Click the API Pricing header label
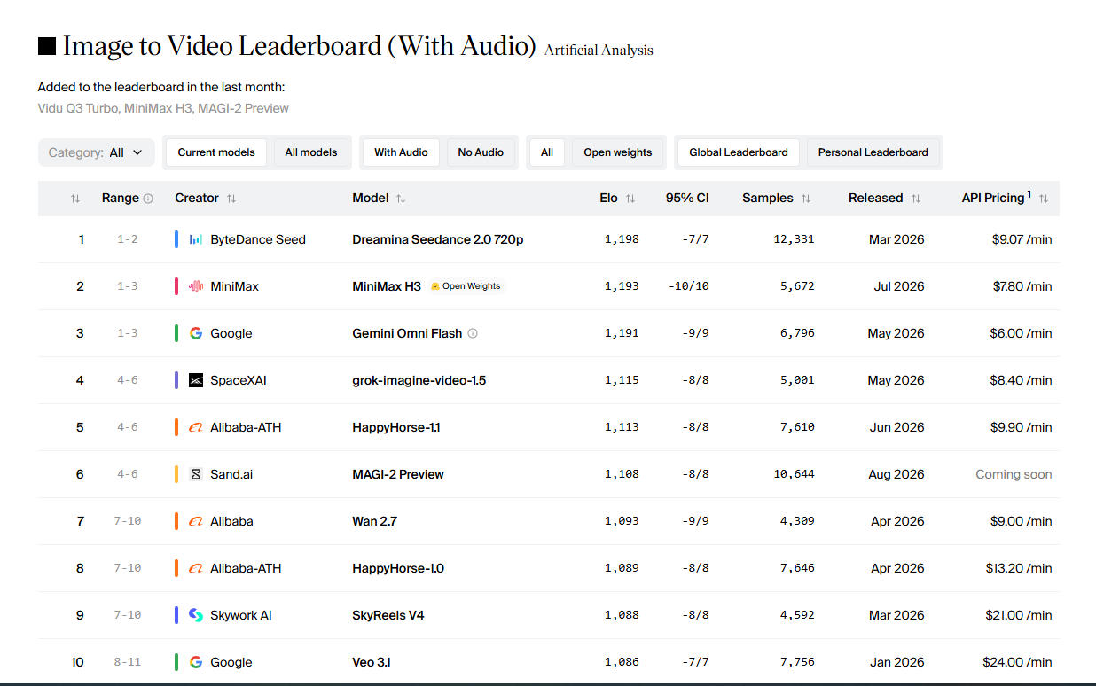Viewport: 1096px width, 686px height. [x=993, y=199]
